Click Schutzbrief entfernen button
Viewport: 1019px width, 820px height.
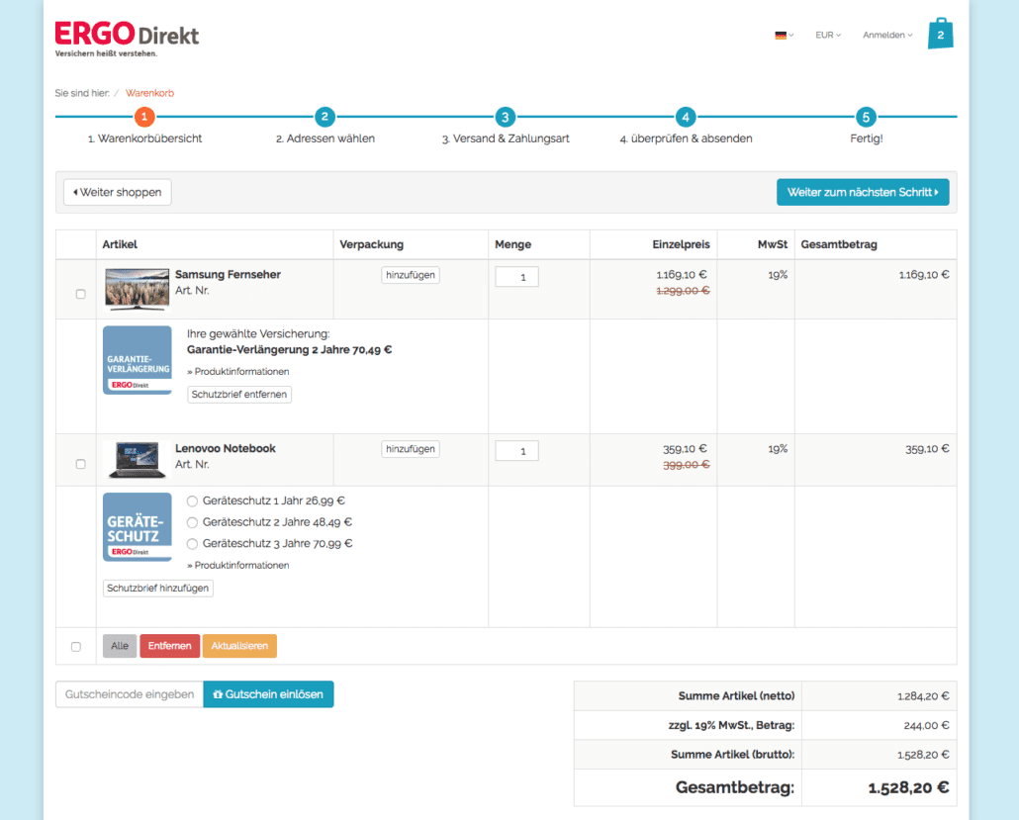pyautogui.click(x=239, y=395)
